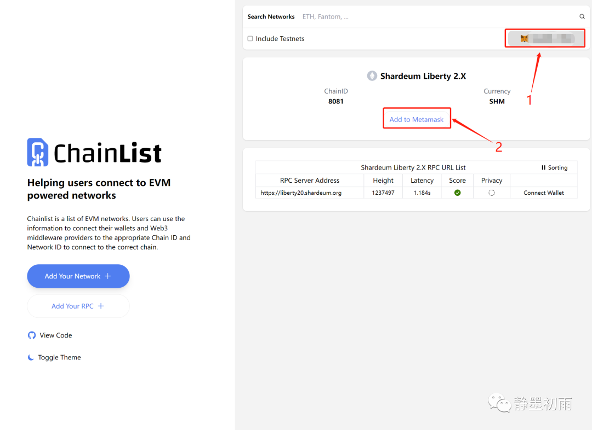
Task: Click the MetaMask fox wallet icon
Action: pyautogui.click(x=525, y=39)
